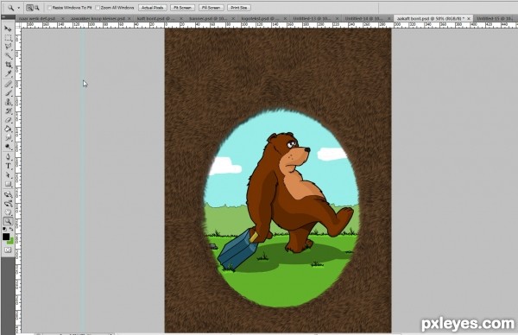Select the Paint Bucket tool

pyautogui.click(x=8, y=129)
